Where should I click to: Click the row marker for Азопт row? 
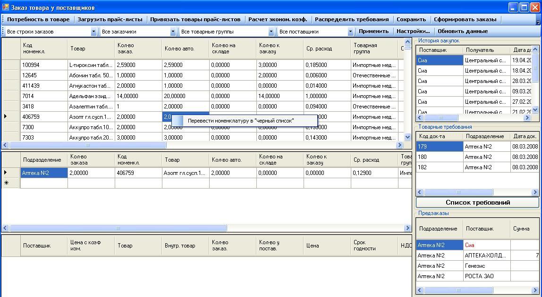click(x=6, y=116)
